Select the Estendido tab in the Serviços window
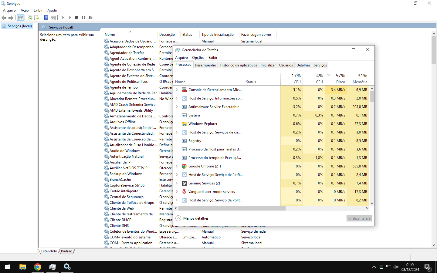The image size is (437, 273). point(49,251)
